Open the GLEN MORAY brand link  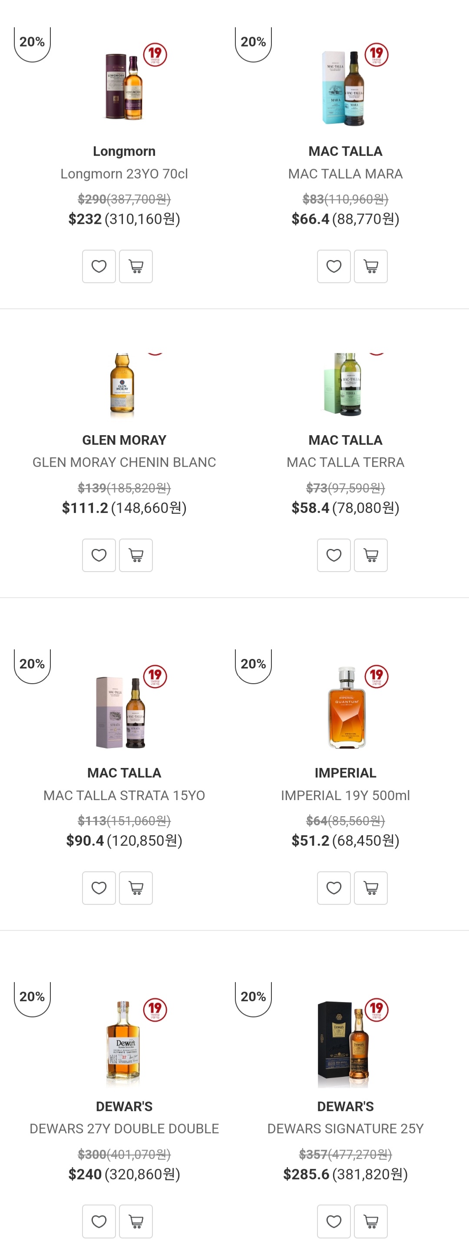tap(124, 440)
